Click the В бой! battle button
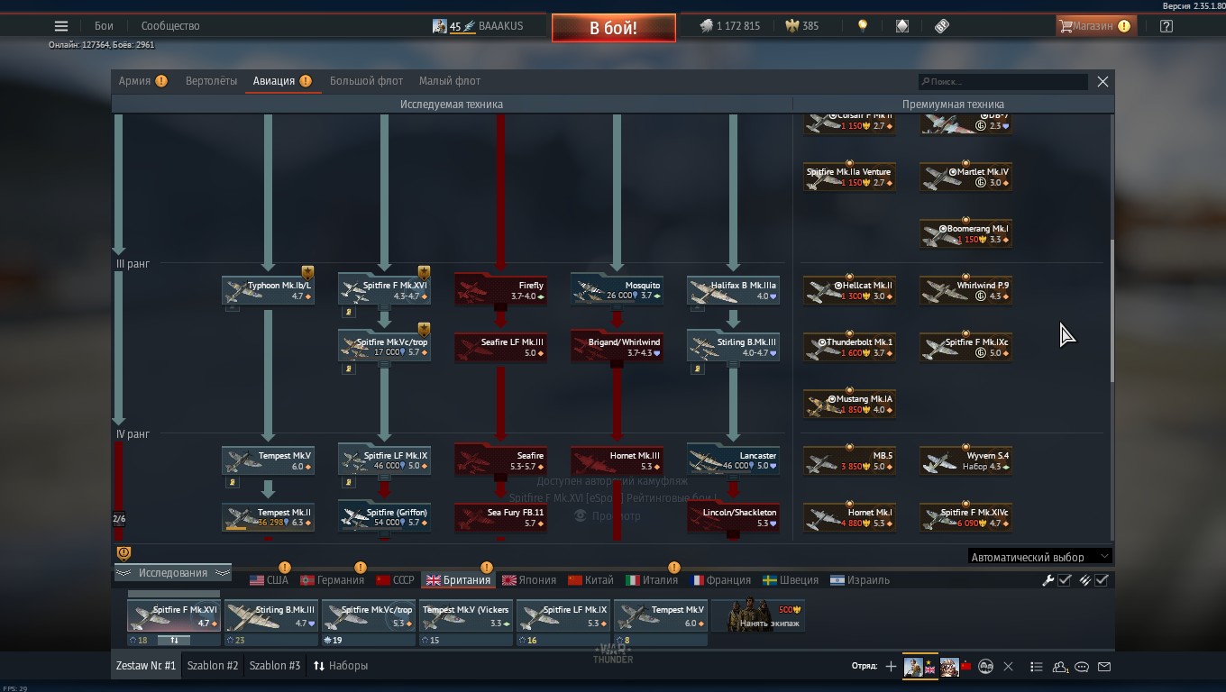Screen dimensions: 1226x692 (614, 28)
